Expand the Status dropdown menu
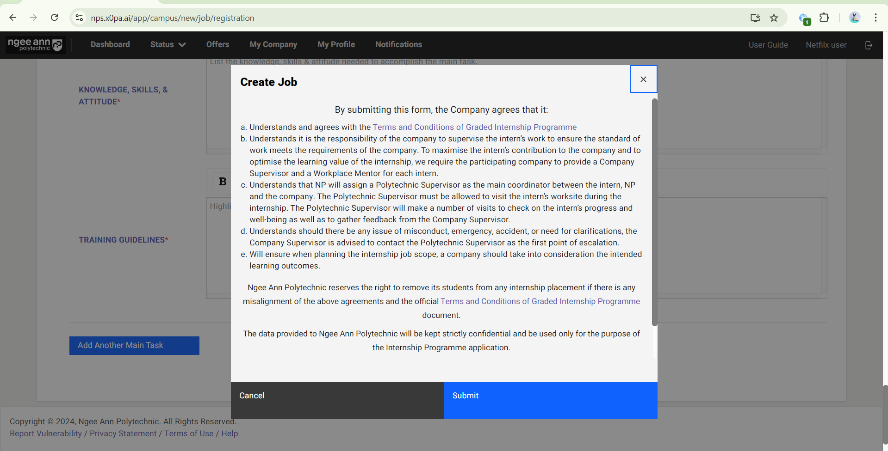 [167, 44]
